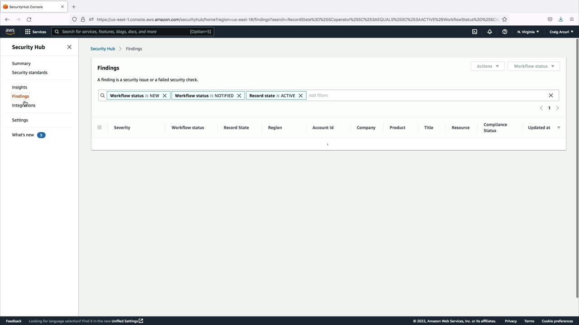Click the AWS logo home icon

(x=10, y=32)
